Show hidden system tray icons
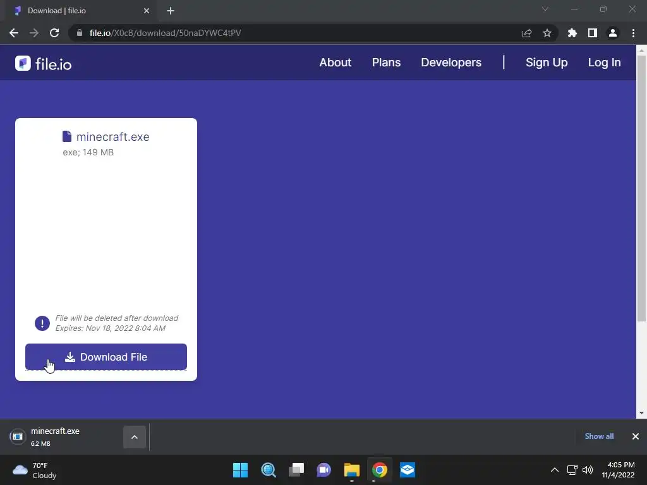This screenshot has height=485, width=647. pyautogui.click(x=555, y=470)
